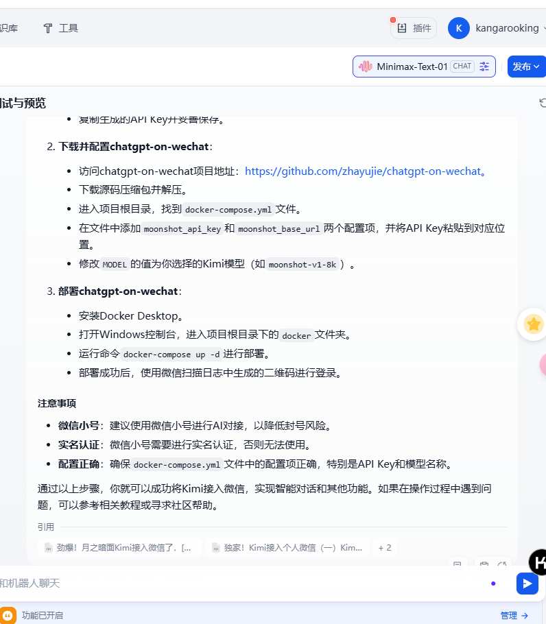The height and width of the screenshot is (624, 546).
Task: Open the 插件 plugin button
Action: coord(414,28)
